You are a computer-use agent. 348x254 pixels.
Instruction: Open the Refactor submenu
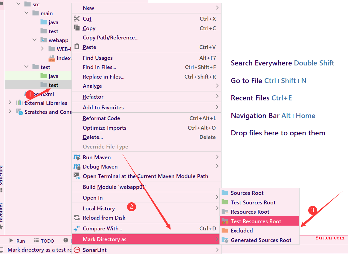(146, 97)
